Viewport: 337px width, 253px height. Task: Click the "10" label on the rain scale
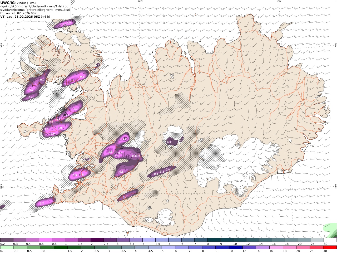[231, 251]
